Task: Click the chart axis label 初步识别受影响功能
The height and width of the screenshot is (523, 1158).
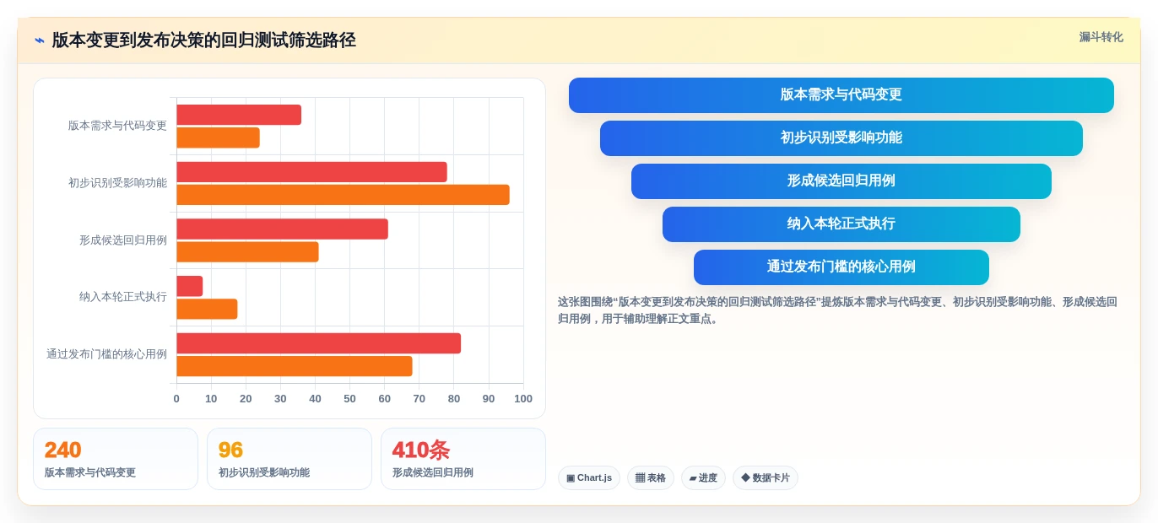Action: click(117, 183)
